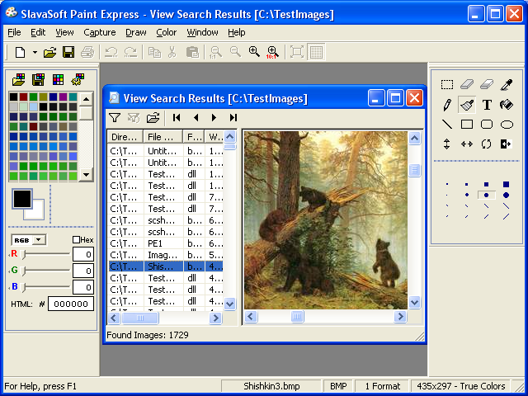Click the Open image folder icon in search results
528x396 pixels.
point(153,117)
